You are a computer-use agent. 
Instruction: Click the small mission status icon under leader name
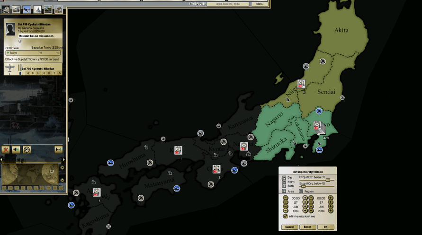click(19, 41)
